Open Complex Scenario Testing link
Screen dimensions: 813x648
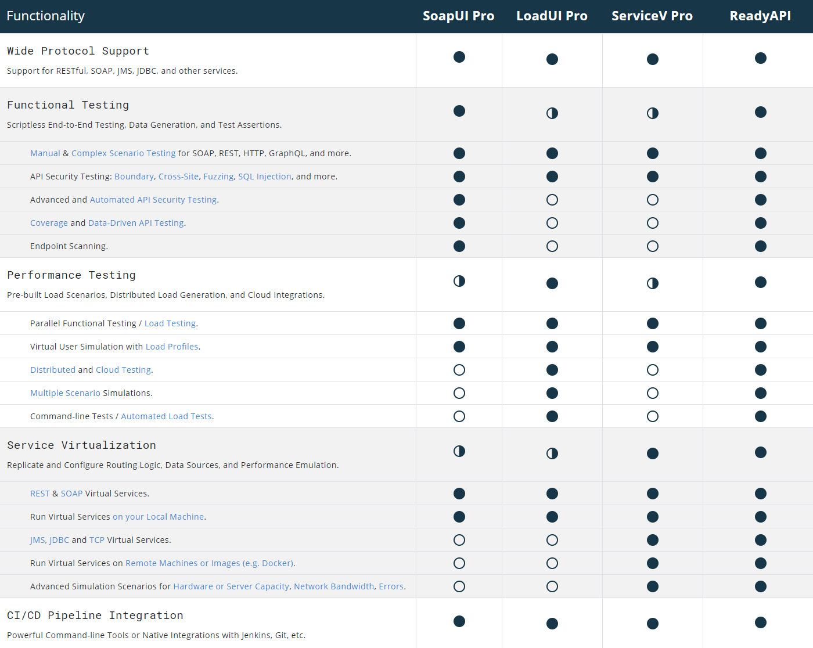[x=123, y=153]
